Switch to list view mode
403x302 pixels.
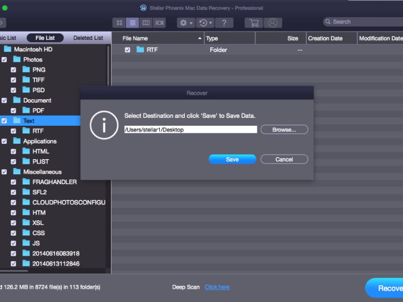pos(132,23)
